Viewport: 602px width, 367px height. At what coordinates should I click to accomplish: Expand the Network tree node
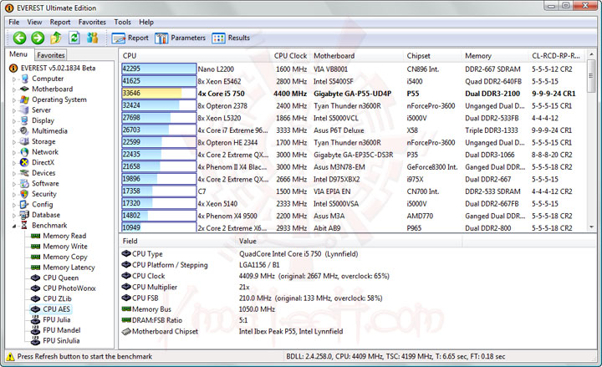coord(14,153)
